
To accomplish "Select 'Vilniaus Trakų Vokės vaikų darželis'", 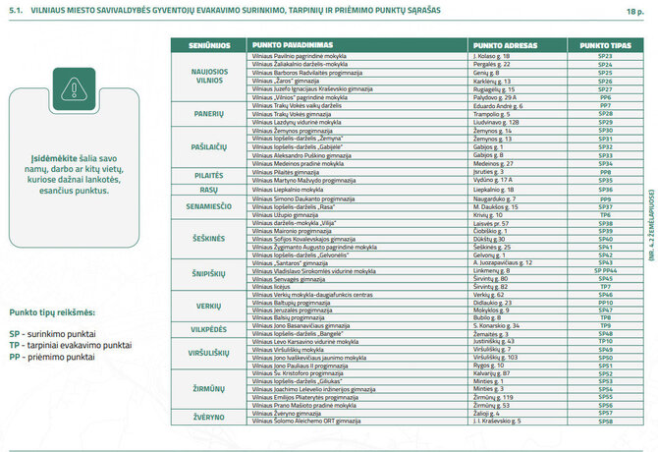I will 297,106.
